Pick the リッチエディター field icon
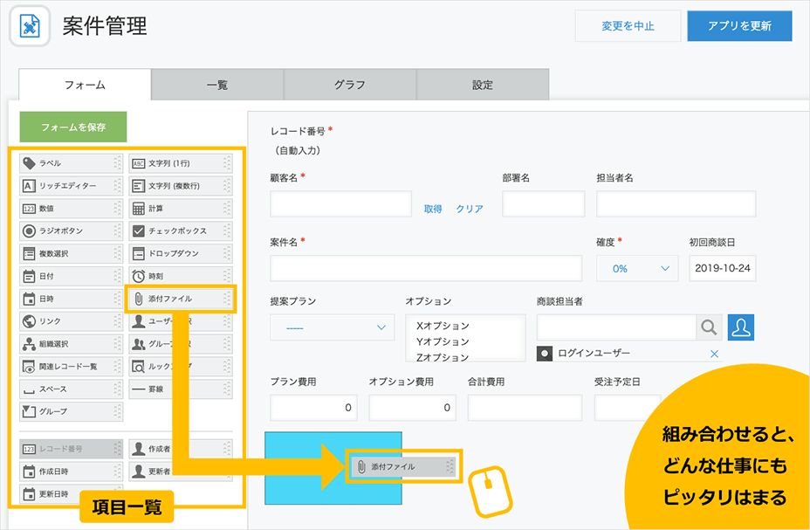 [x=29, y=186]
